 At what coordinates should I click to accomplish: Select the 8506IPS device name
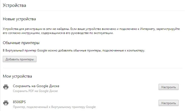click(19, 102)
